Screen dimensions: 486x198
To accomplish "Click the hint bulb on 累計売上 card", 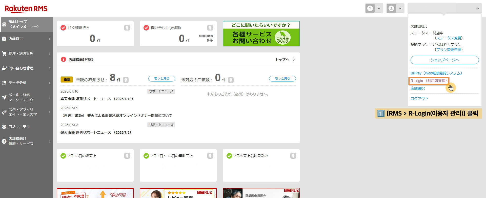I will tap(210, 156).
